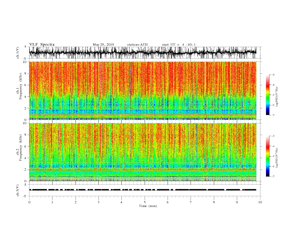Click the upper colorbar's log(PSD) label
This screenshot has height=227, width=293.
pyautogui.click(x=277, y=97)
